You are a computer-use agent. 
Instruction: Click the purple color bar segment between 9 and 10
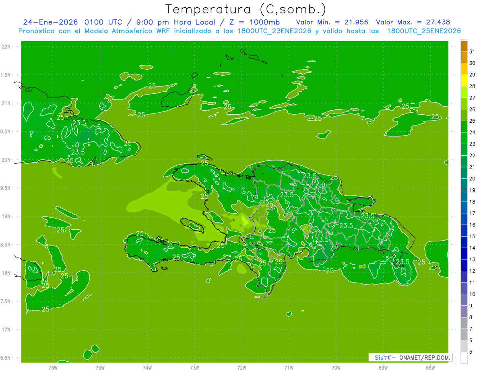click(x=464, y=300)
